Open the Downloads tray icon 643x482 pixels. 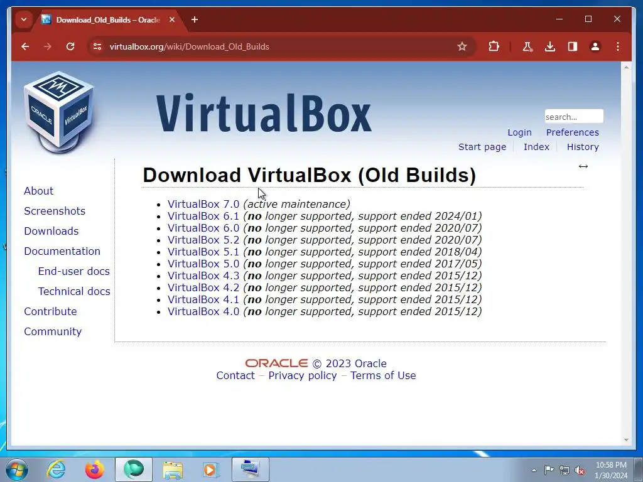coord(550,46)
